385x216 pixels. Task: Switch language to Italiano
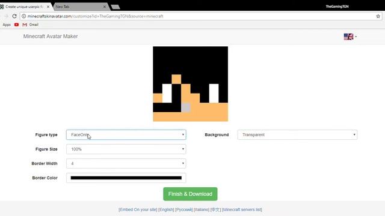pos(202,209)
